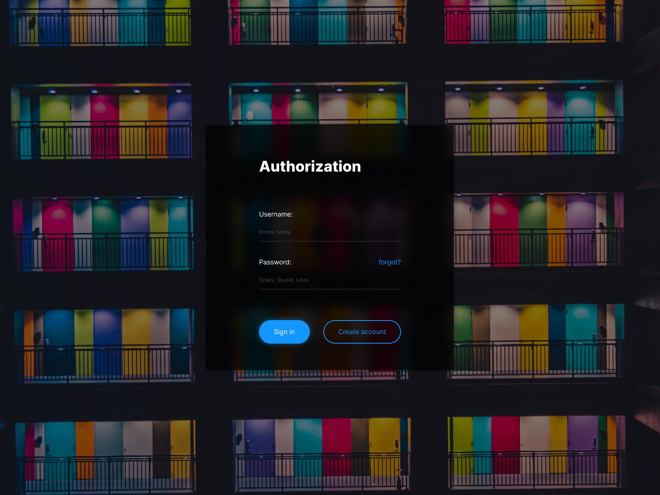Click the underline beneath the Password field
Screen dimensions: 660x495
pyautogui.click(x=330, y=289)
